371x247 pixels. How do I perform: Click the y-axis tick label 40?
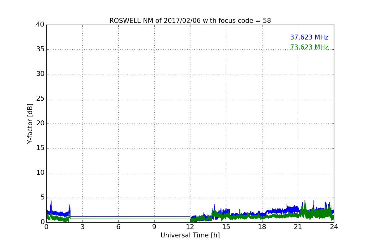click(x=40, y=25)
